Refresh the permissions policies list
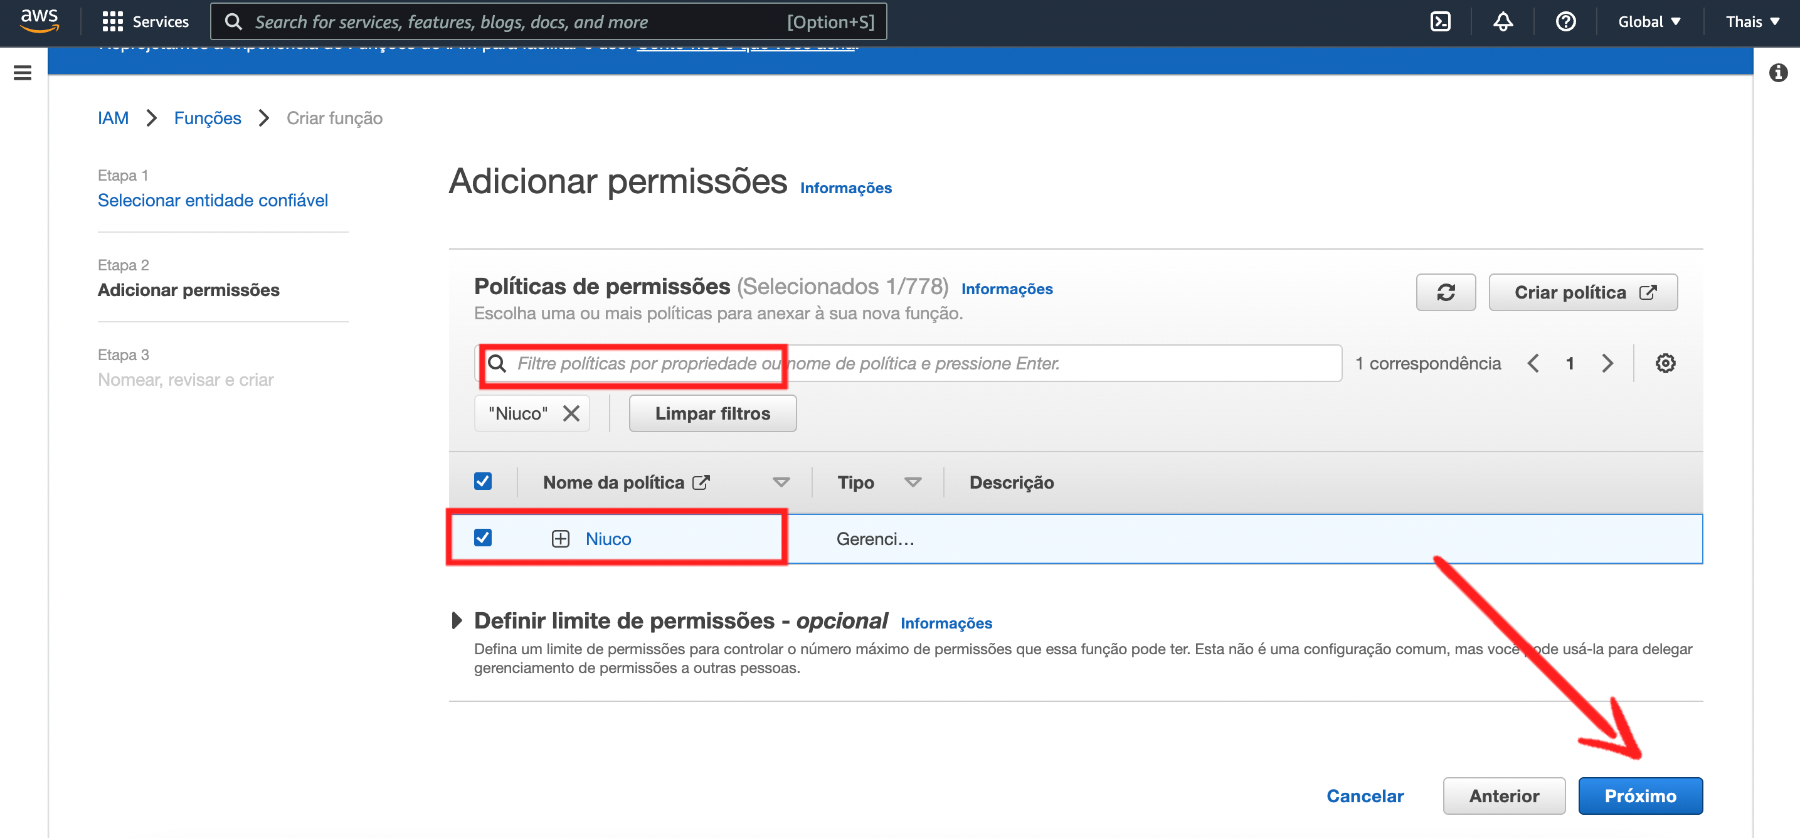This screenshot has width=1800, height=838. click(1445, 292)
